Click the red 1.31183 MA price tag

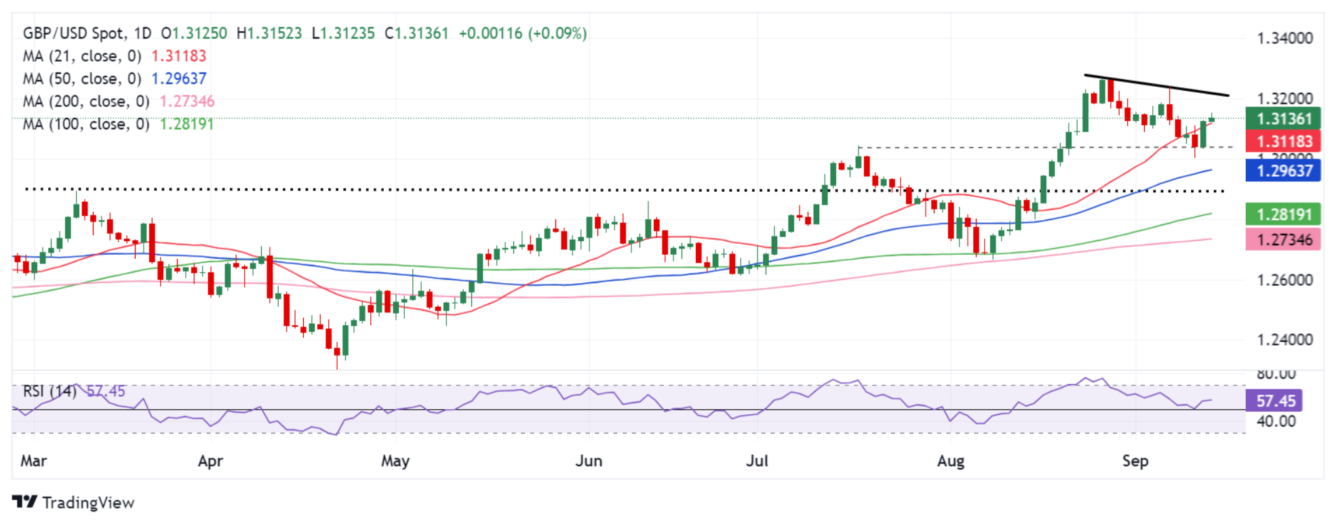point(1283,142)
